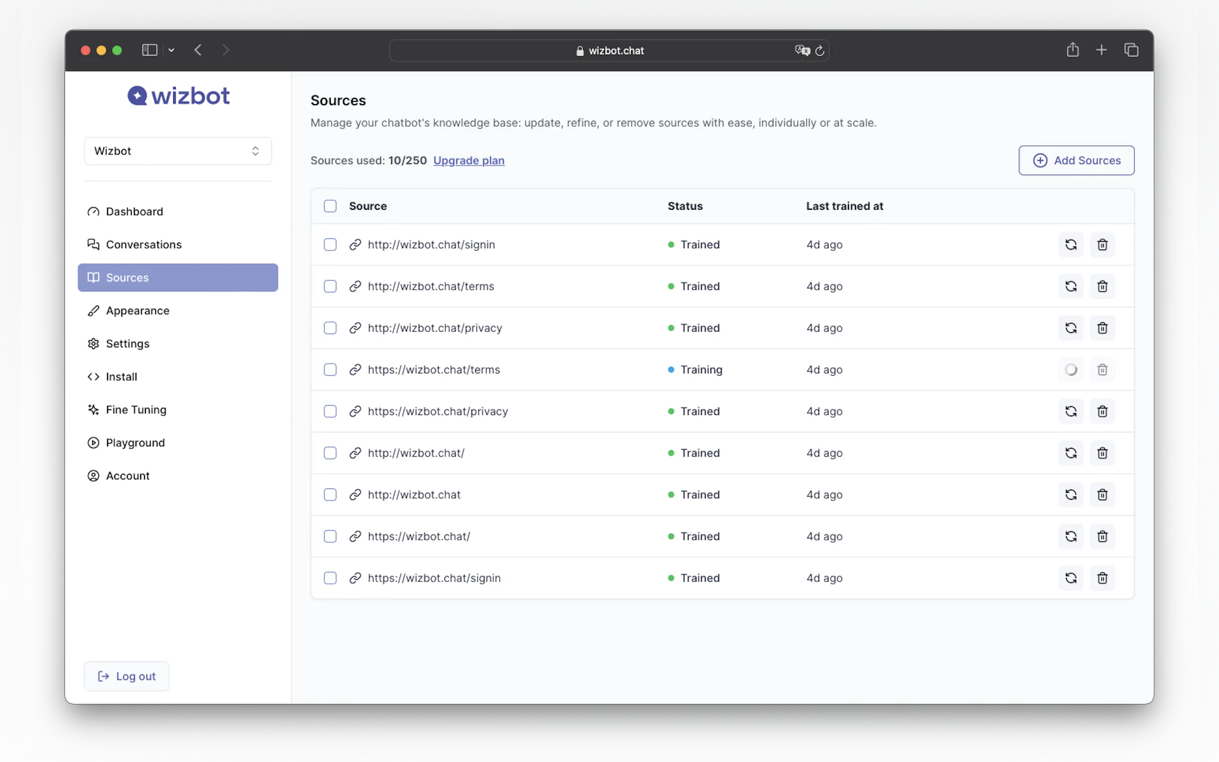Show Safari tab overview
The image size is (1219, 762).
(x=1131, y=50)
